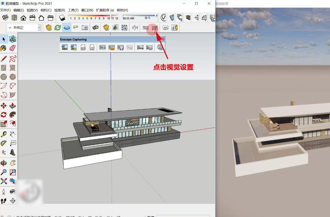Take Enscape screenshot with camera icon
The image size is (330, 217).
point(85,27)
